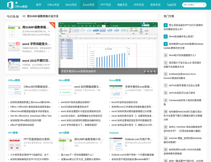Open link Outlook.com为用户带来一个内置的翻译器

tap(133, 155)
